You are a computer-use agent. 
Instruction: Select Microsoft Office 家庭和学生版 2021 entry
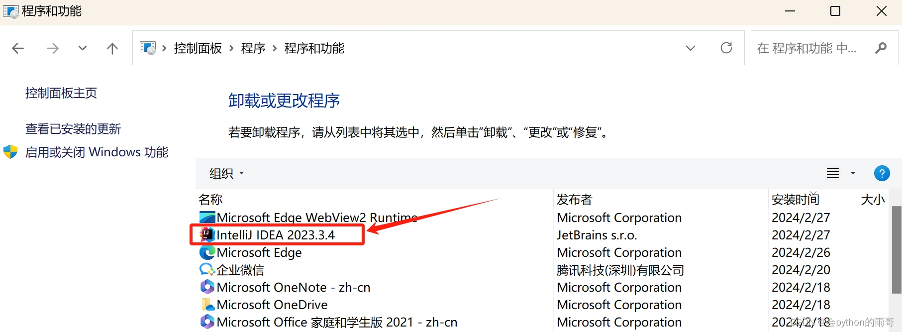[x=337, y=322]
